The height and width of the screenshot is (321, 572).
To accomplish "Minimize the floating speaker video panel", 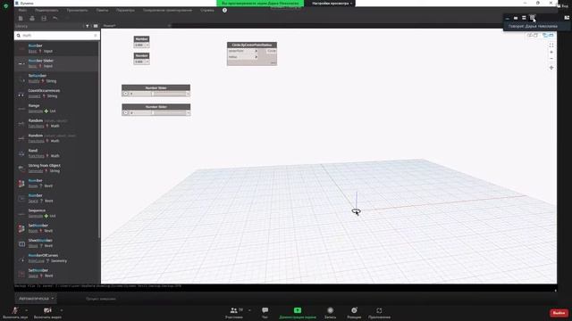I will point(508,18).
